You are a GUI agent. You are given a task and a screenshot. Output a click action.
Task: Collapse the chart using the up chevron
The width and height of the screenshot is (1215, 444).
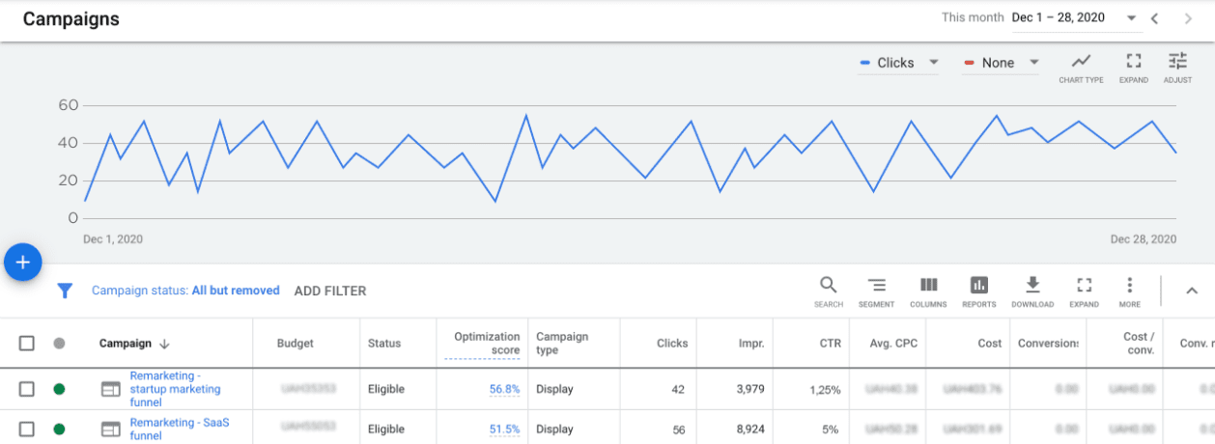click(1191, 291)
